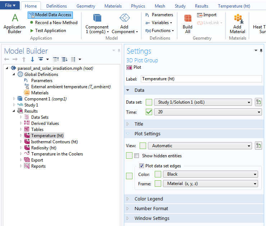Click the move down arrow in Model Builder
Image resolution: width=266 pixels, height=226 pixels.
32,59
